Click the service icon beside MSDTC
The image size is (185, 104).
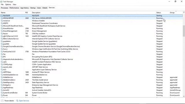coord(2,23)
